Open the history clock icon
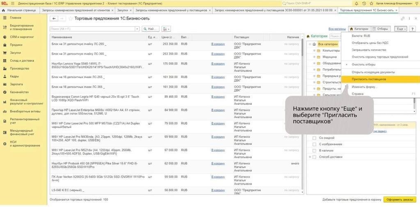Image resolution: width=420 pixels, height=207 pixels. 364,3
